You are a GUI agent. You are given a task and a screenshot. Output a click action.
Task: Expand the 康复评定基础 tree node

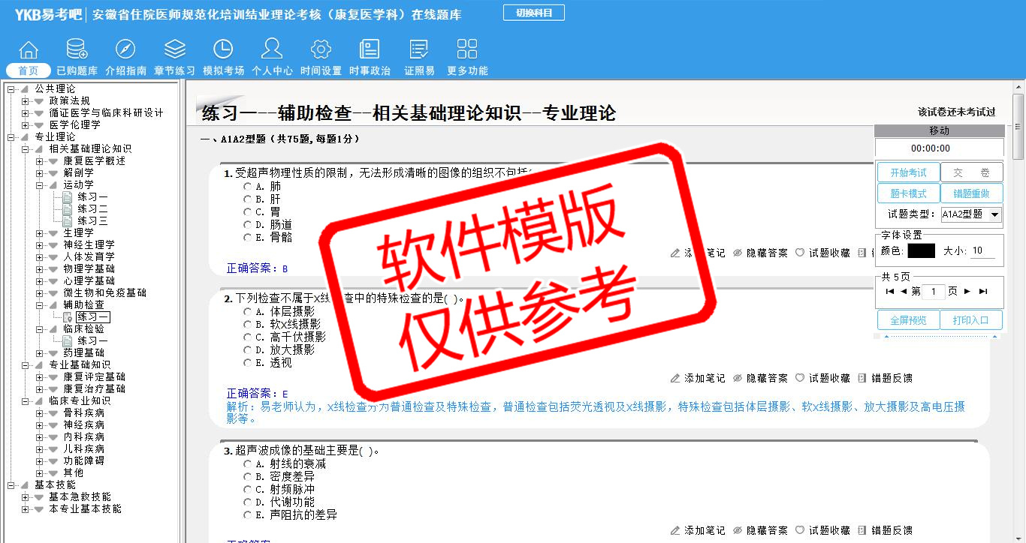tap(40, 377)
